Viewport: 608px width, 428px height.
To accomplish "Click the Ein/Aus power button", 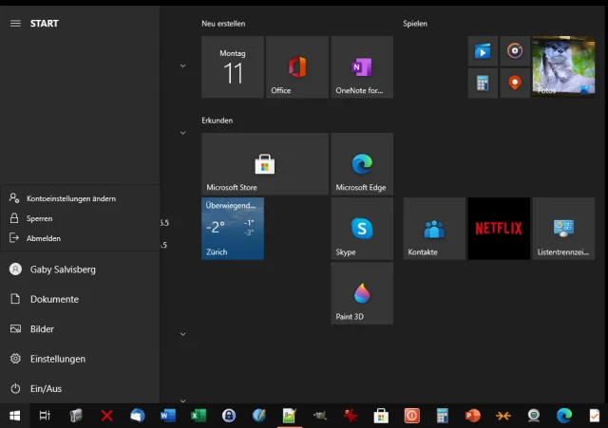I will (47, 389).
